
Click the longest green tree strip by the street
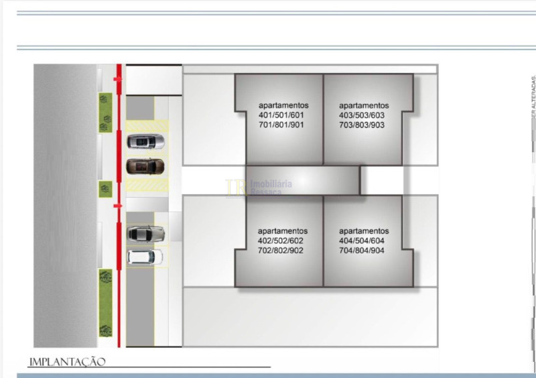click(105, 302)
